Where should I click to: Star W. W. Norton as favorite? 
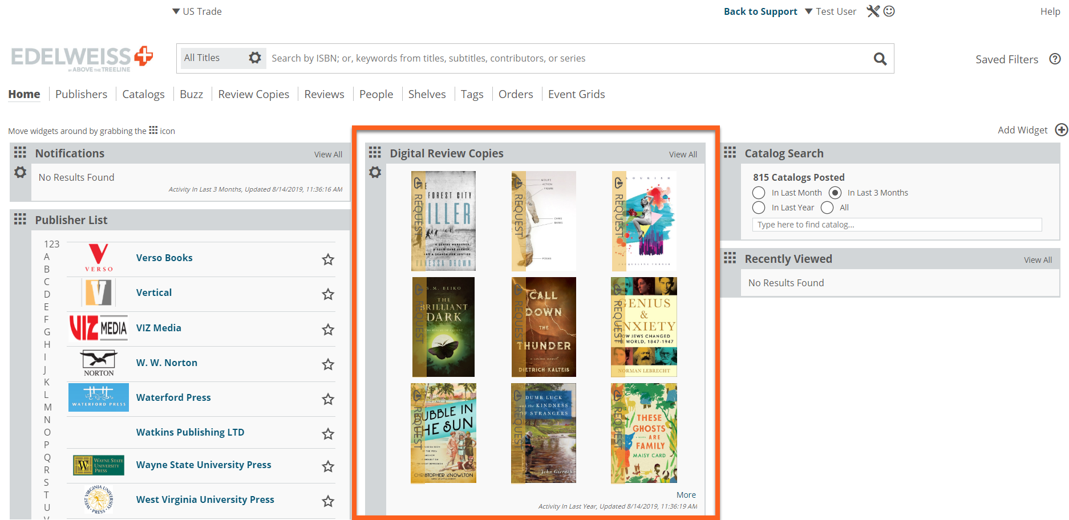click(328, 364)
